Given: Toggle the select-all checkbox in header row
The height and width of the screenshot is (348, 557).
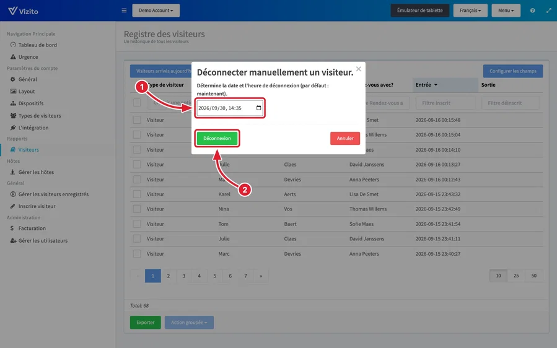Looking at the screenshot, I should click(137, 103).
